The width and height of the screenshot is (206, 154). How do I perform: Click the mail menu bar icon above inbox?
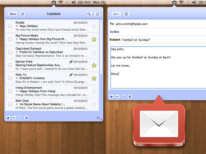tap(54, 2)
